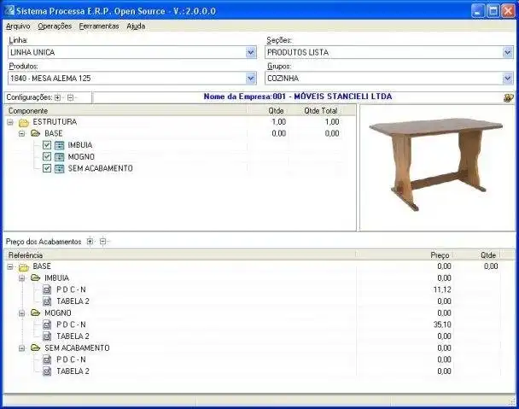Open the Arquivo menu
519x409 pixels.
tap(18, 26)
